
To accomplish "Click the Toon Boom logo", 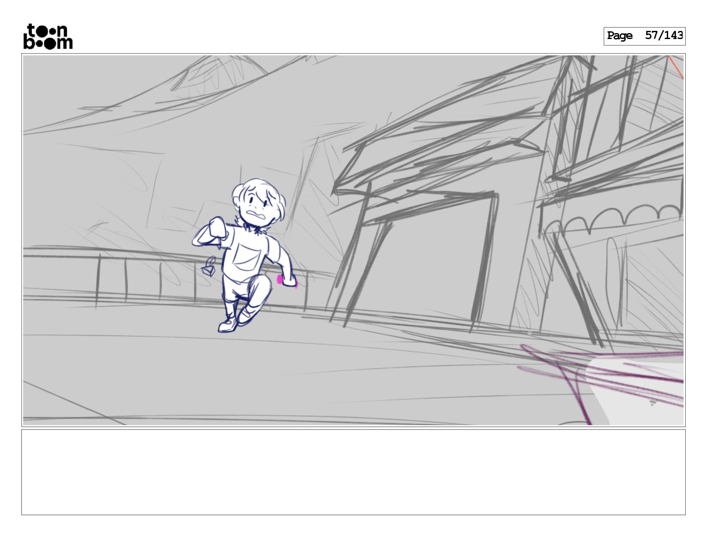I will (x=48, y=37).
